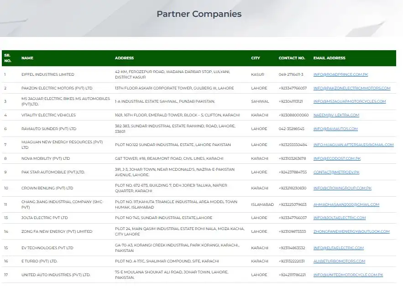Click contact number +923225079653
The height and width of the screenshot is (288, 403).
point(293,204)
